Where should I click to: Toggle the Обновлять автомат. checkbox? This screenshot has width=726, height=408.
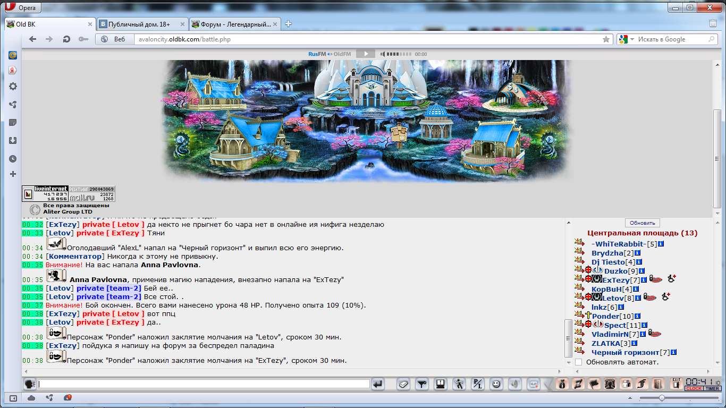pyautogui.click(x=578, y=362)
